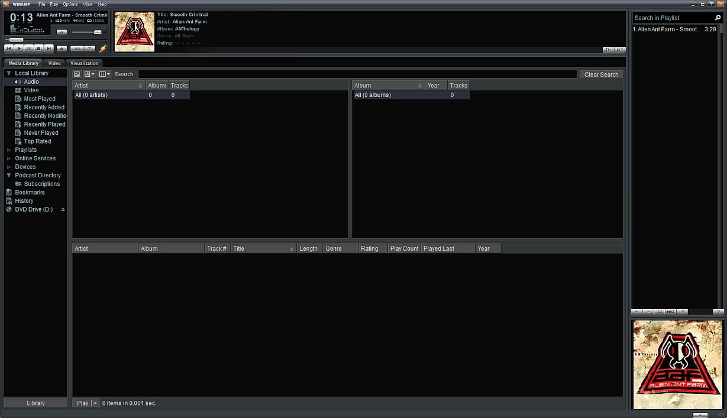The height and width of the screenshot is (418, 727).
Task: Open the Play button dropdown arrow
Action: click(x=95, y=403)
